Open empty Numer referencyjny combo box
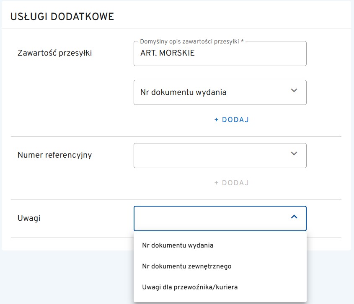The image size is (354, 304). [x=209, y=156]
